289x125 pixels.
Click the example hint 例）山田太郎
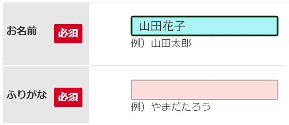[161, 43]
